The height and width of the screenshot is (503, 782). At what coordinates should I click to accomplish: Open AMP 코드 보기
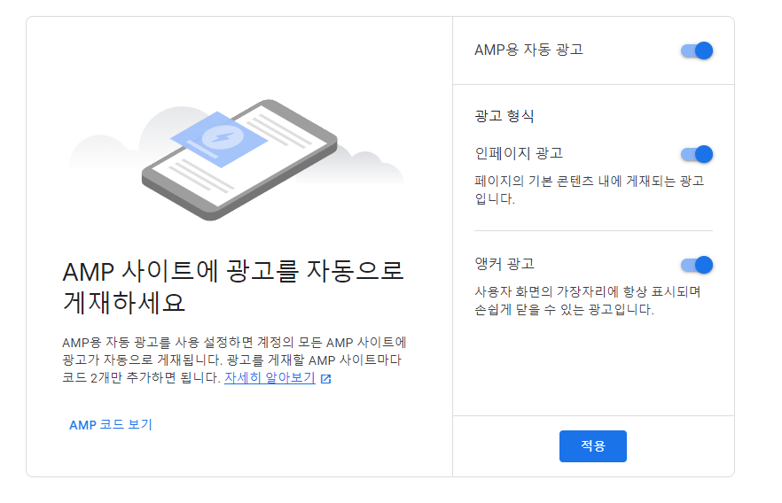click(110, 425)
